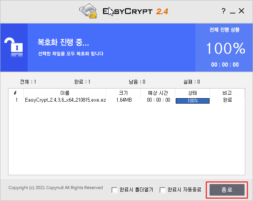Click the 전체 : 1 counter

point(28,82)
